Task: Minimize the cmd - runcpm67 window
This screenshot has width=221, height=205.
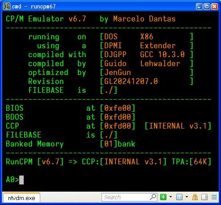Action: coord(199,7)
